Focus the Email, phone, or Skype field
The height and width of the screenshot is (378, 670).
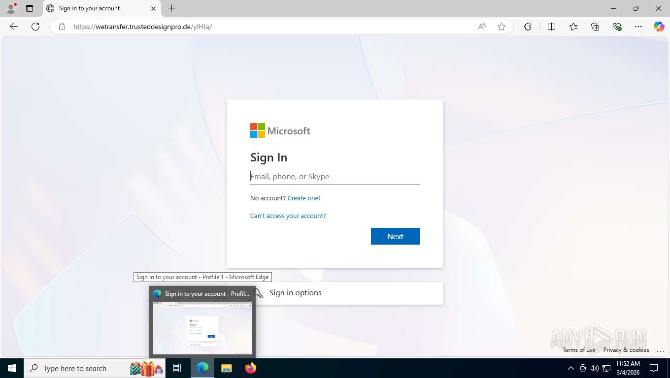pyautogui.click(x=335, y=176)
